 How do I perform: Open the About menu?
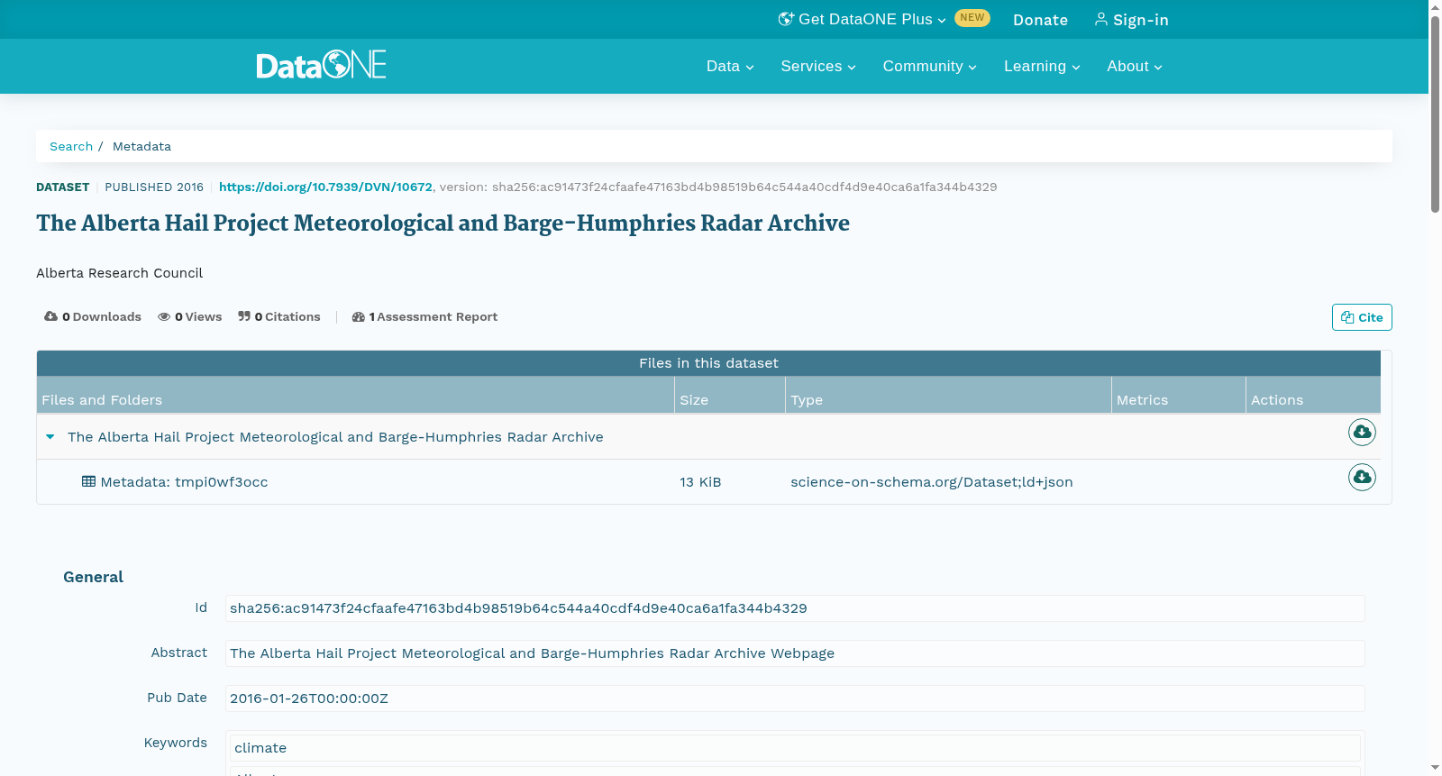(1135, 66)
